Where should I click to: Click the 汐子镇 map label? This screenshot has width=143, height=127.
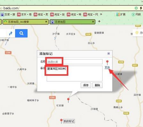tap(56, 34)
